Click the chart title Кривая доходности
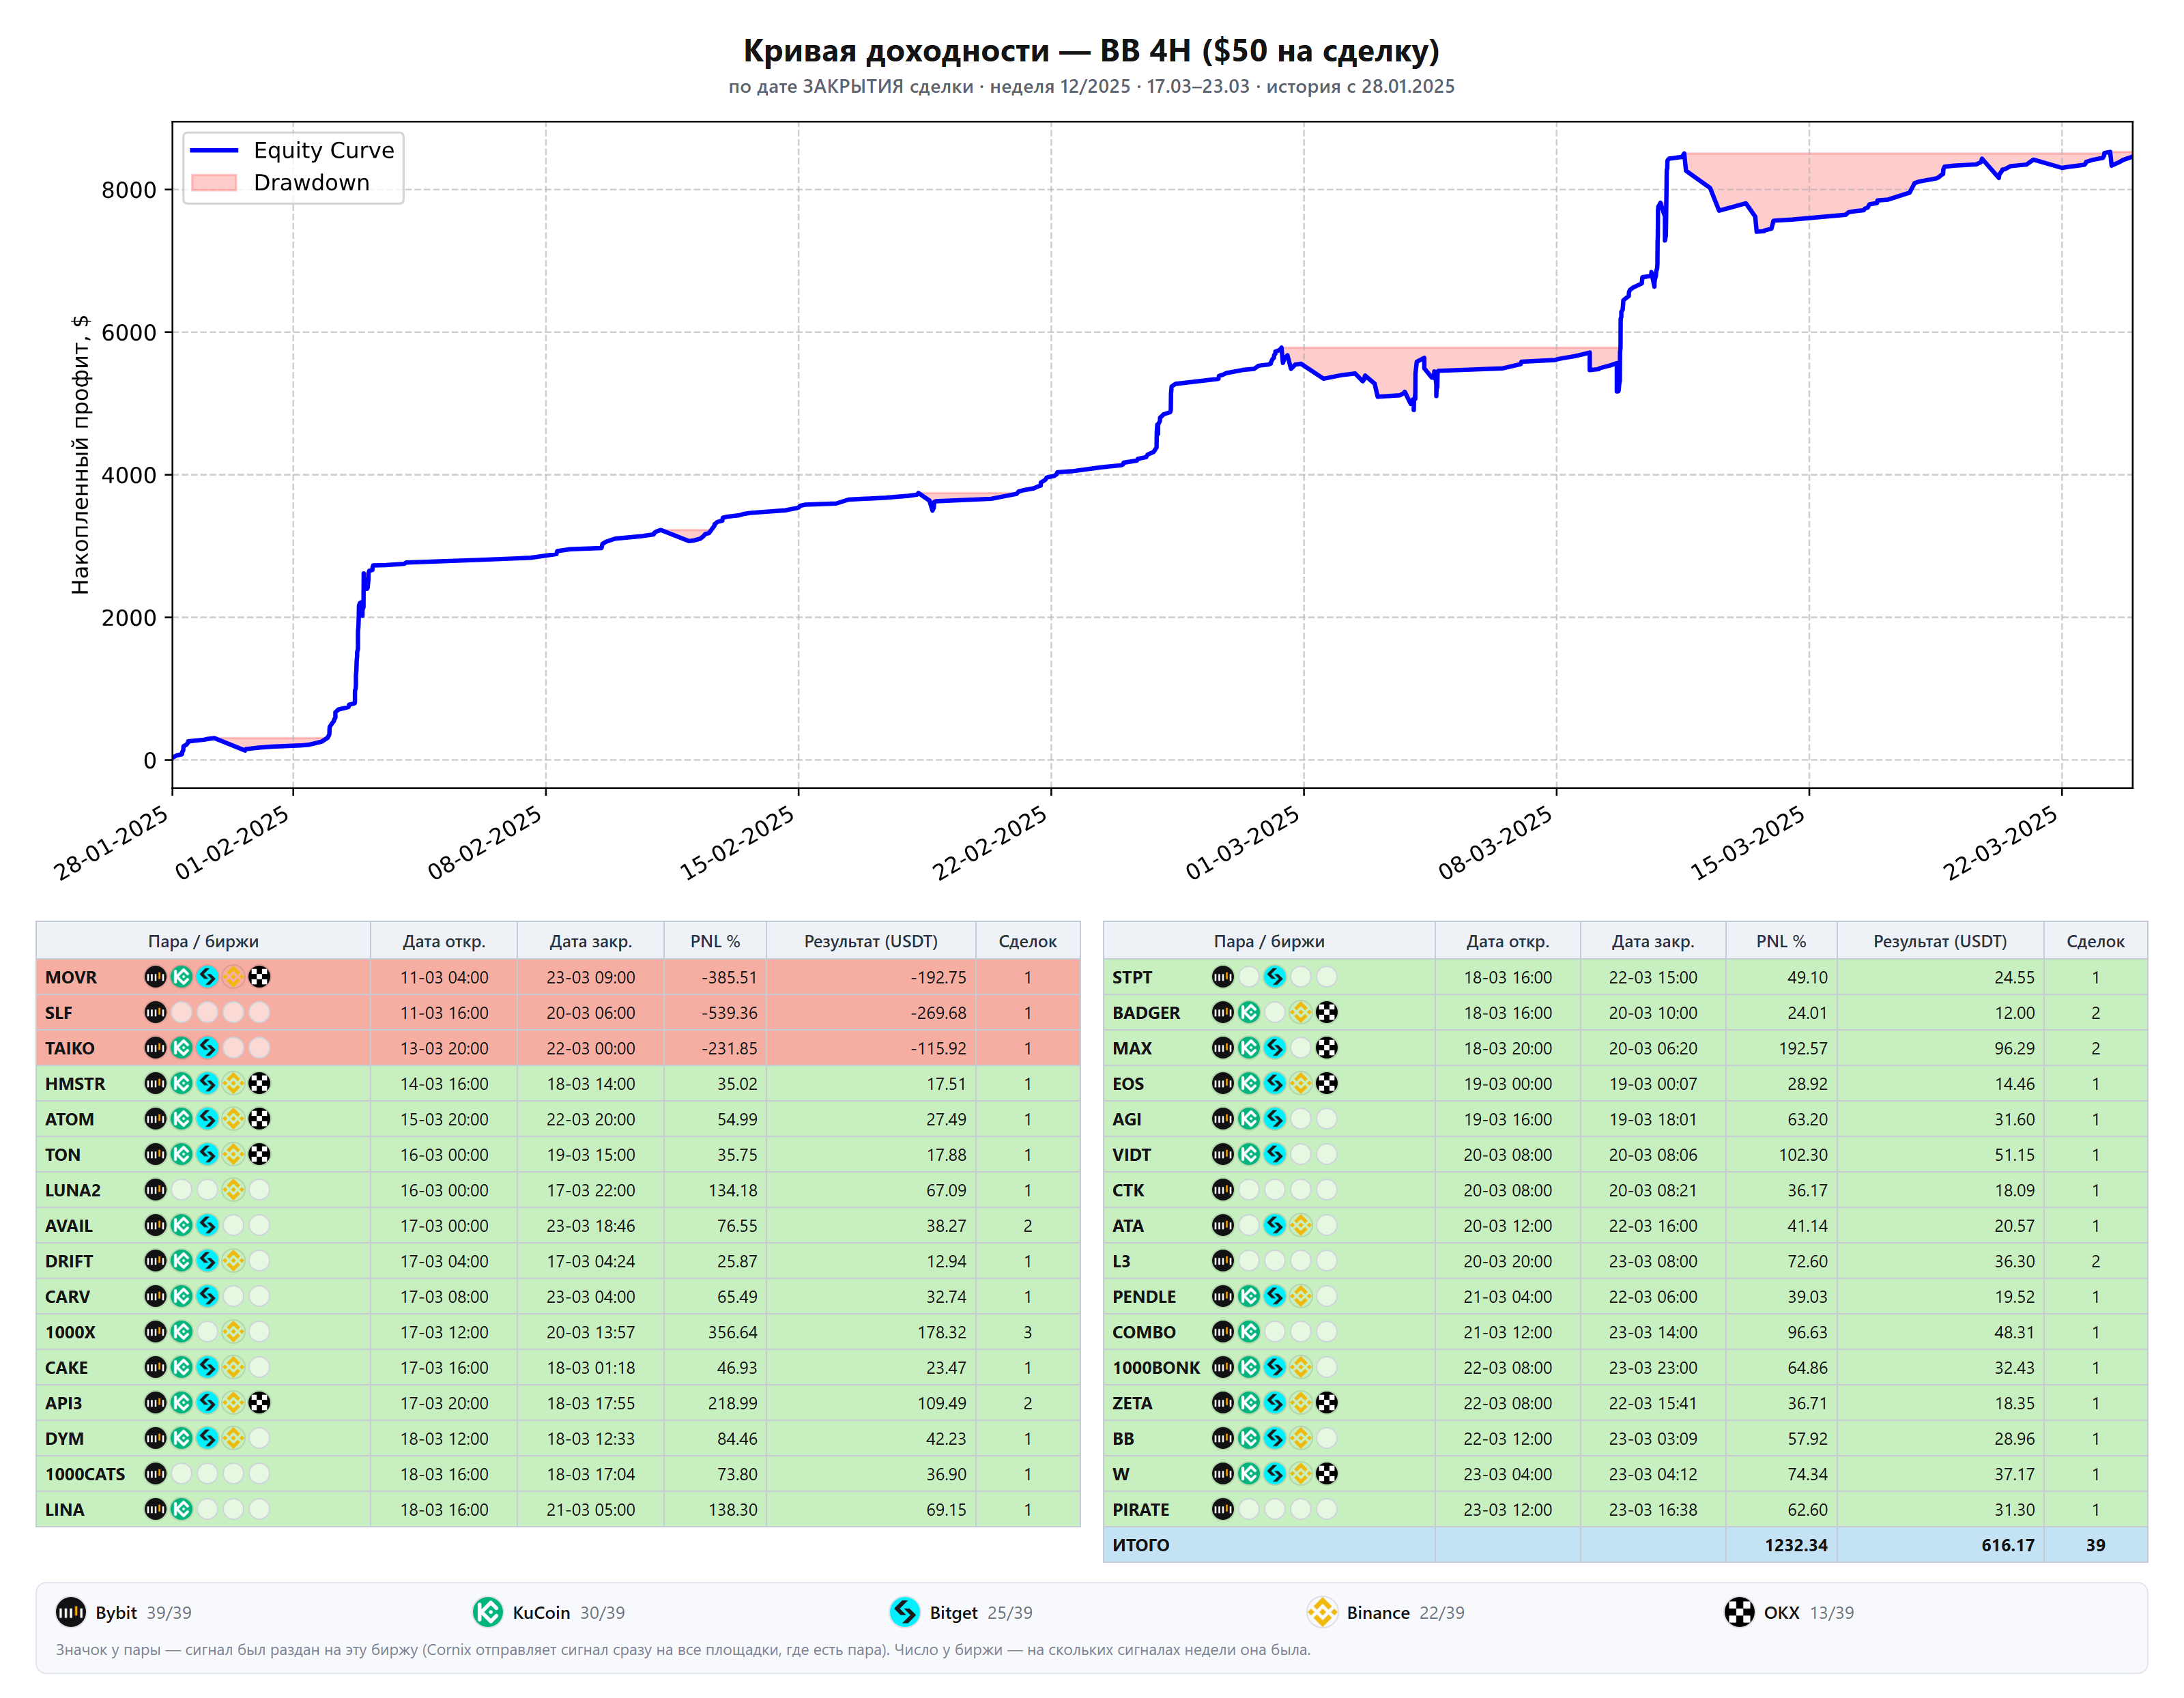Image resolution: width=2184 pixels, height=1698 pixels. coord(896,50)
